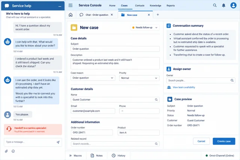Click search icon in Related record field

(x=156, y=144)
